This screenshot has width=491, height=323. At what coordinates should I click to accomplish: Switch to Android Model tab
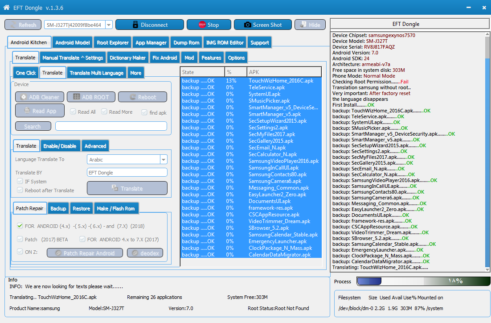(x=72, y=43)
